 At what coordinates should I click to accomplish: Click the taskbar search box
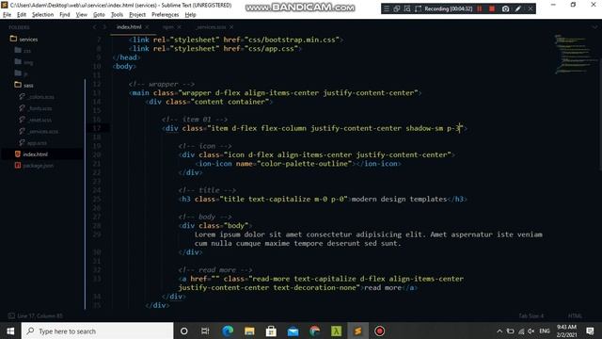click(98, 331)
